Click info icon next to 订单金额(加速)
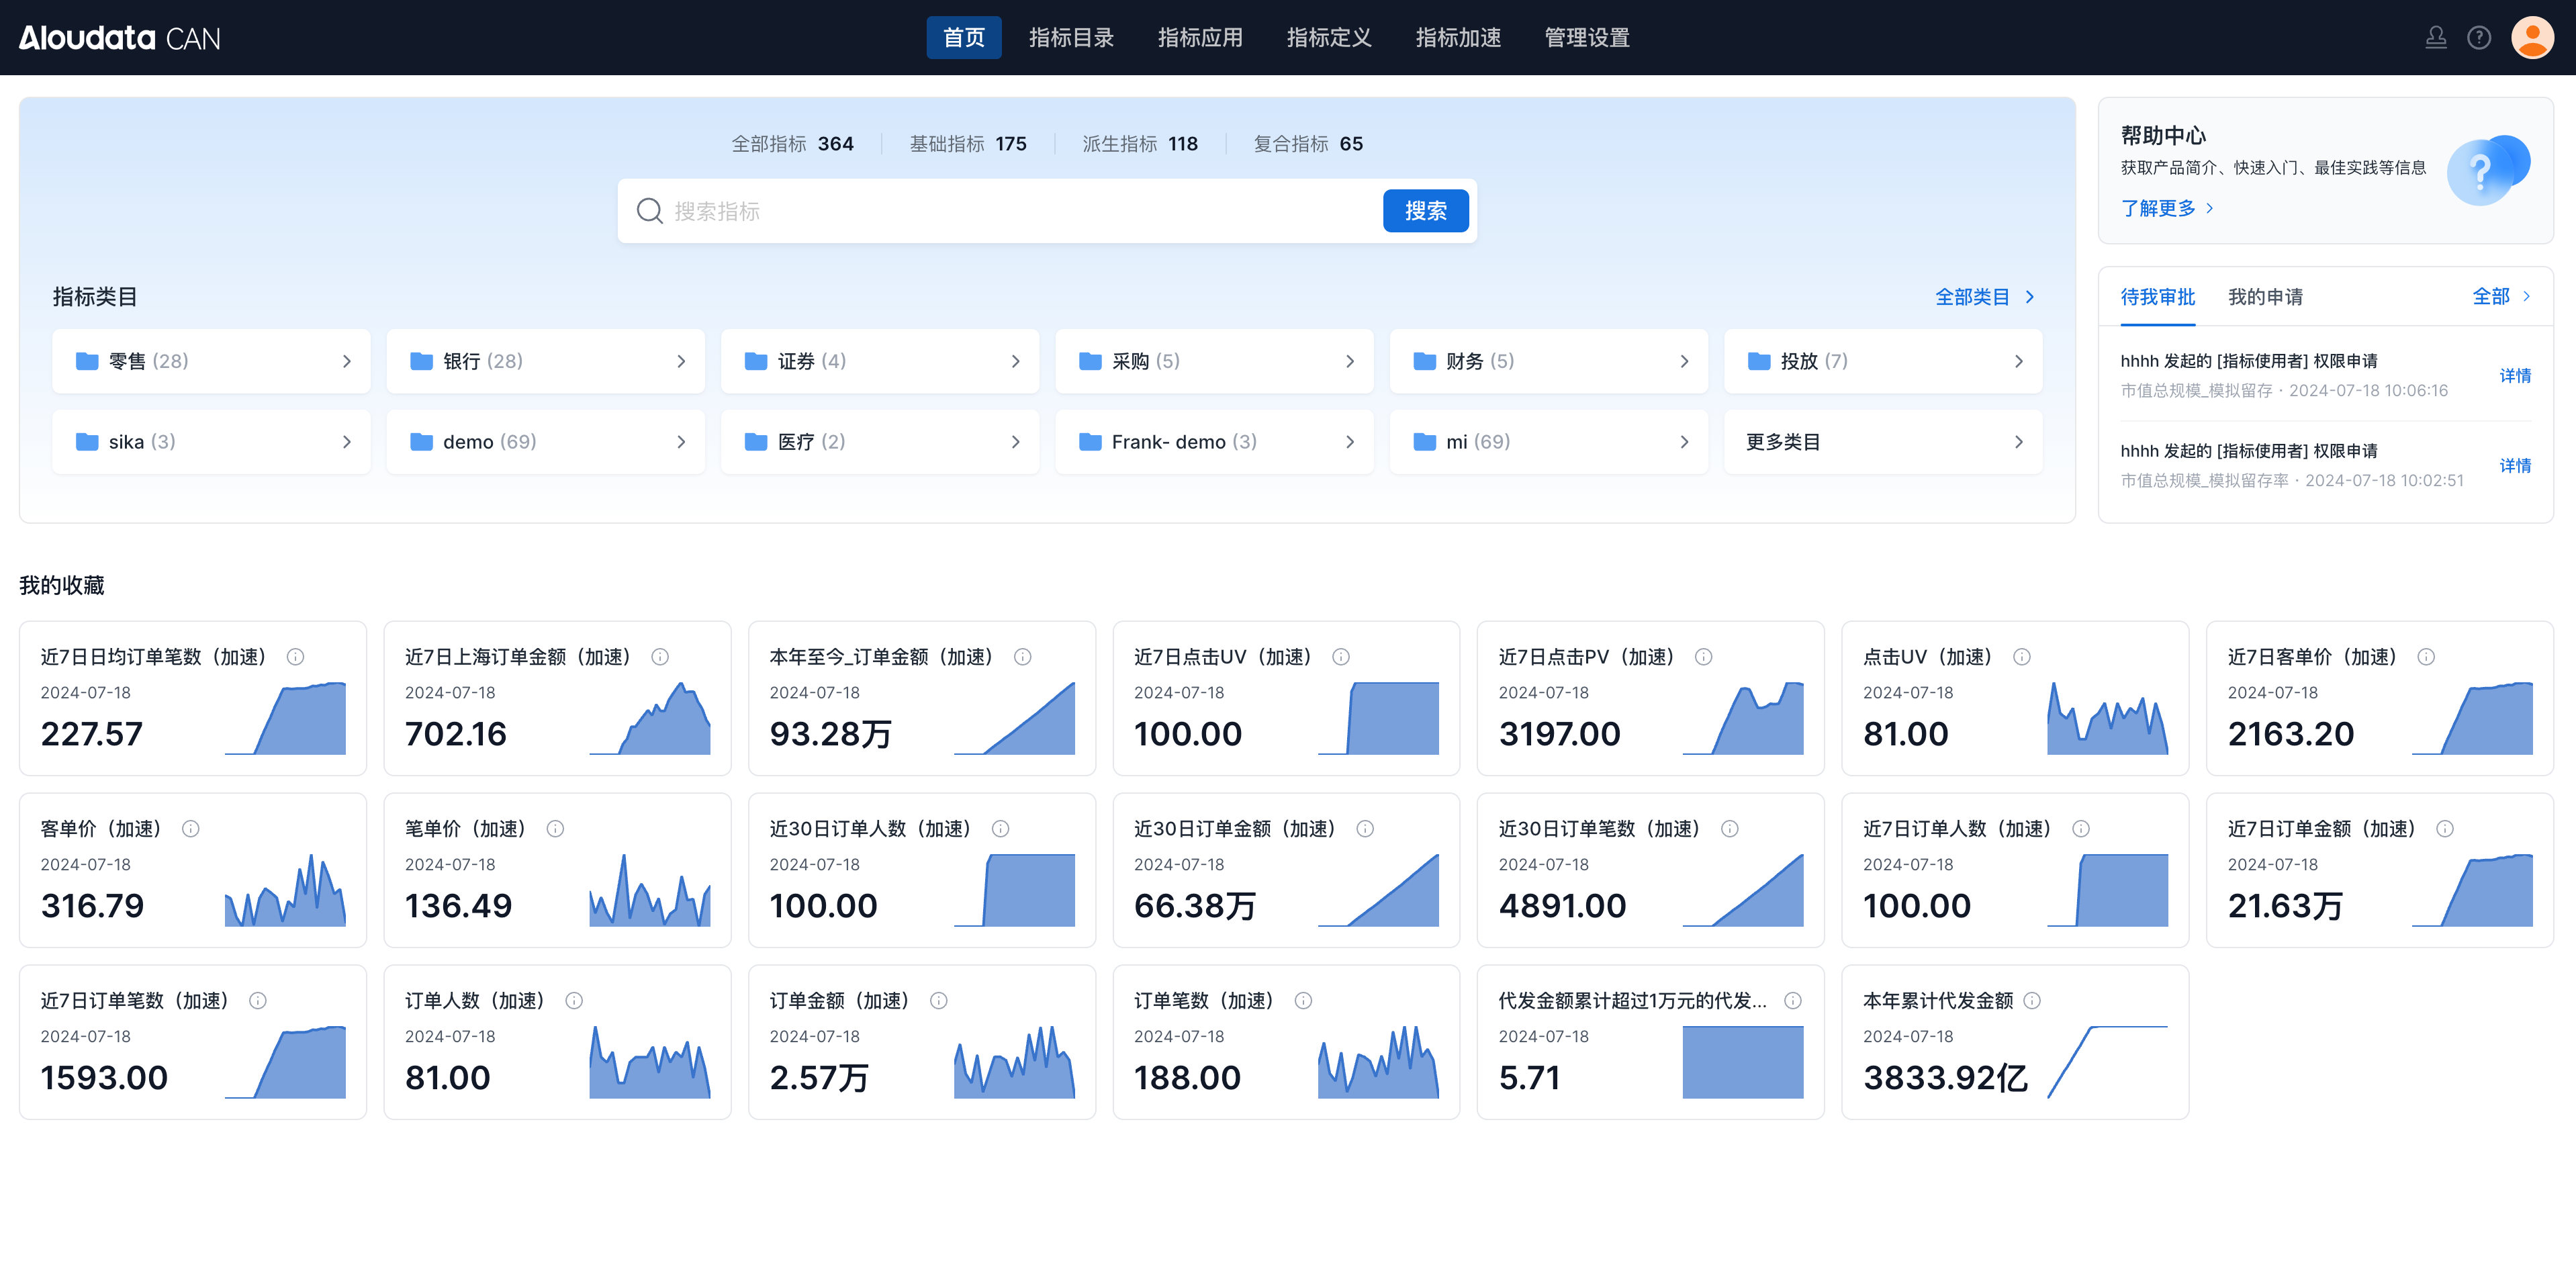Image resolution: width=2576 pixels, height=1288 pixels. click(x=939, y=1001)
